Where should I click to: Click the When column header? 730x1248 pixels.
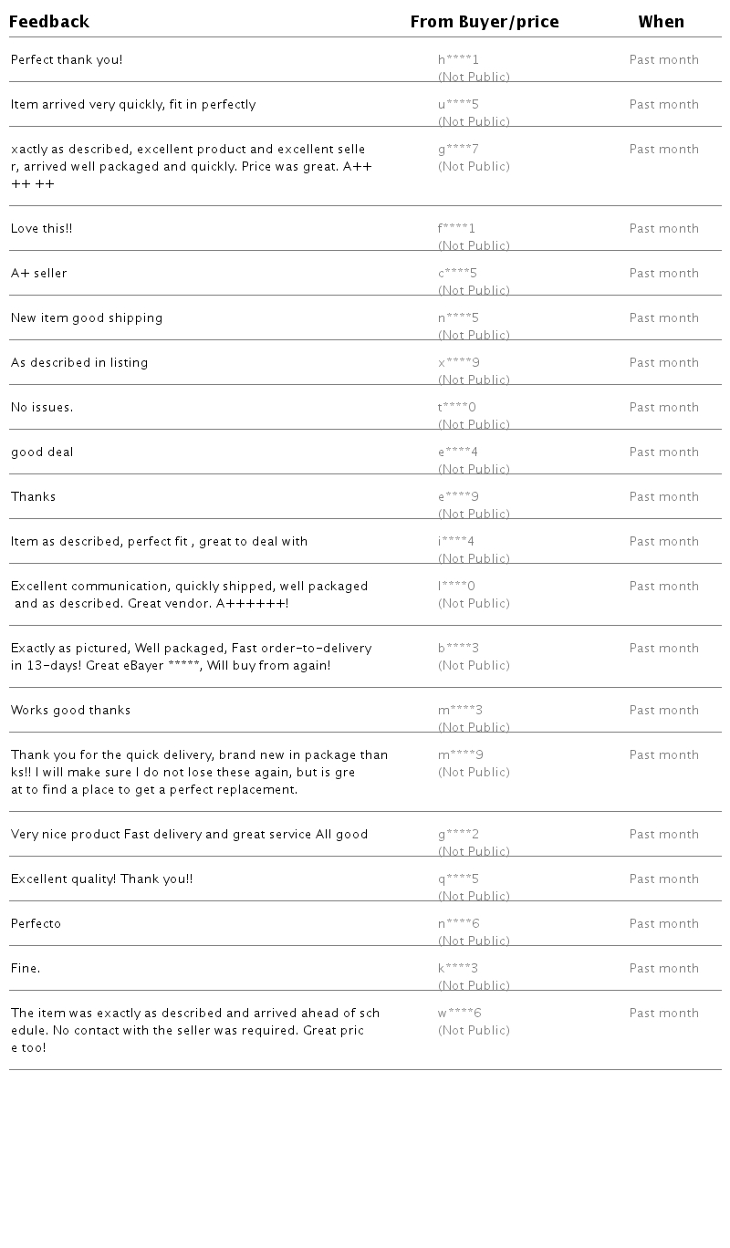point(661,22)
